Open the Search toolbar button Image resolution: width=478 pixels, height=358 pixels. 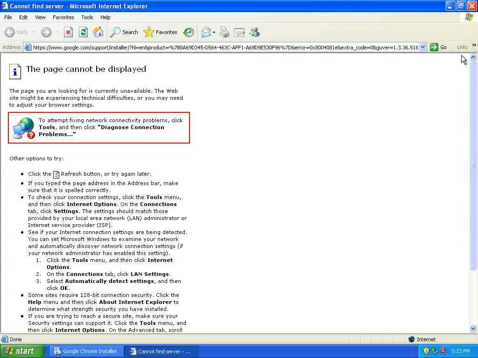pos(124,32)
